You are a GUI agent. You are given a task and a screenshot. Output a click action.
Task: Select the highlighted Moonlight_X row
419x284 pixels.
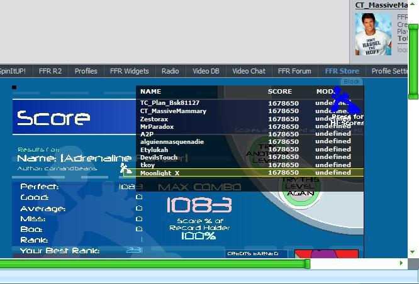pos(243,173)
